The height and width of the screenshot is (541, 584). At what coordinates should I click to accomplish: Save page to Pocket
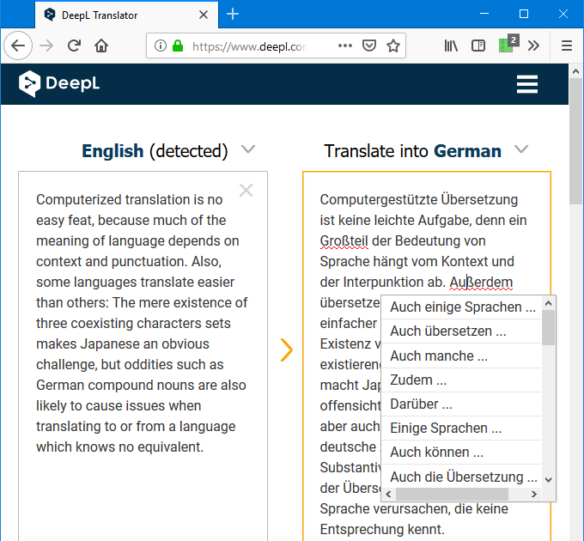[x=368, y=46]
